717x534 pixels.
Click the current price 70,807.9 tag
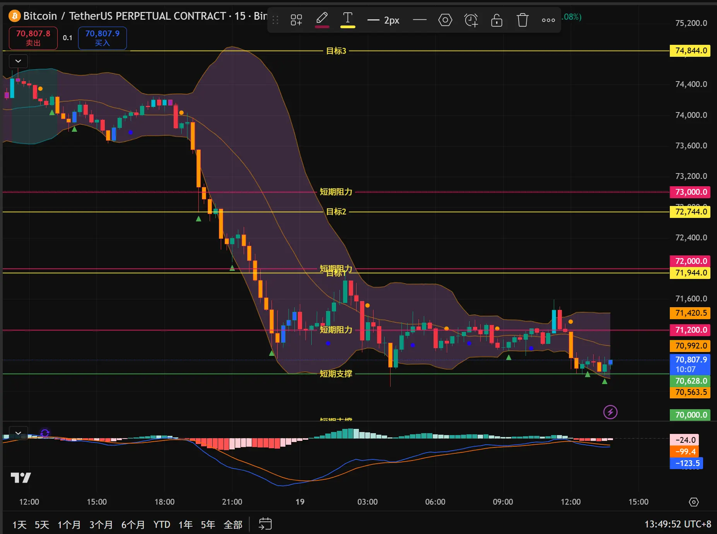(x=690, y=364)
